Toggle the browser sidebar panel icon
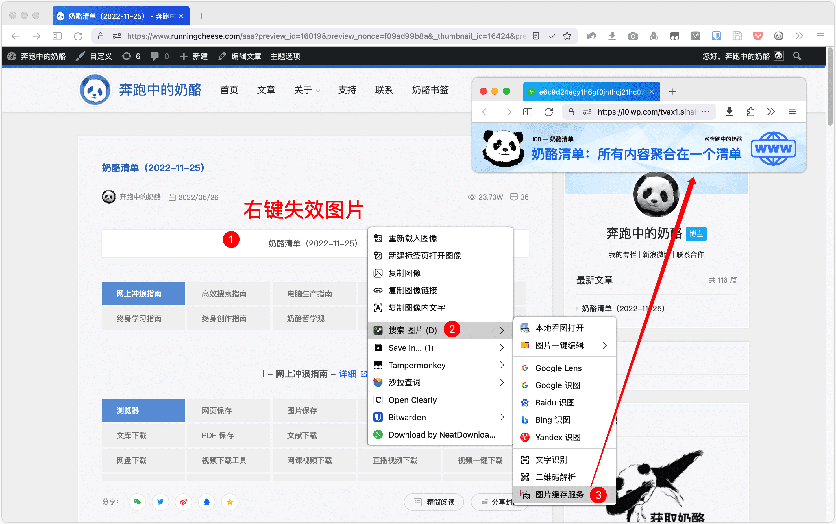The image size is (836, 524). pyautogui.click(x=57, y=36)
